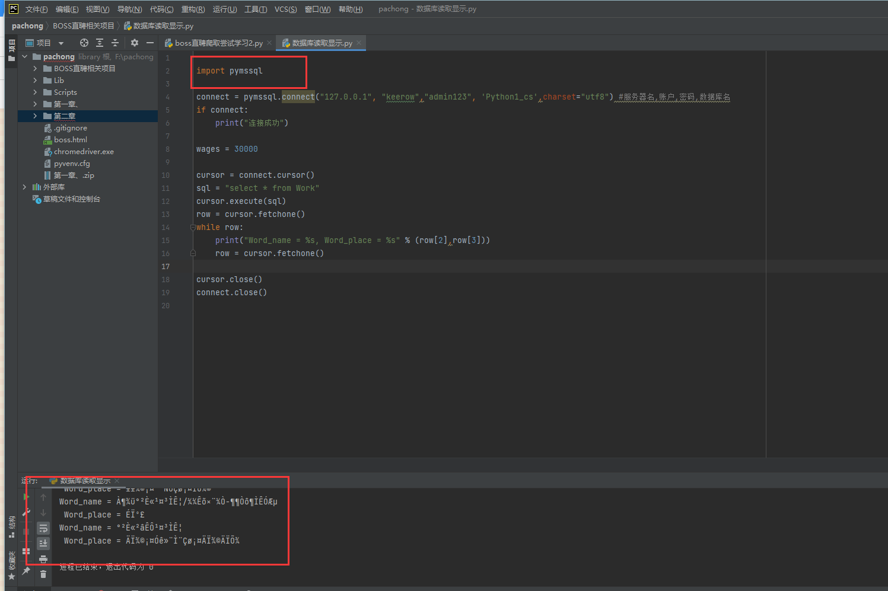Click pachong in the breadcrumb path
The width and height of the screenshot is (888, 591).
click(x=27, y=26)
